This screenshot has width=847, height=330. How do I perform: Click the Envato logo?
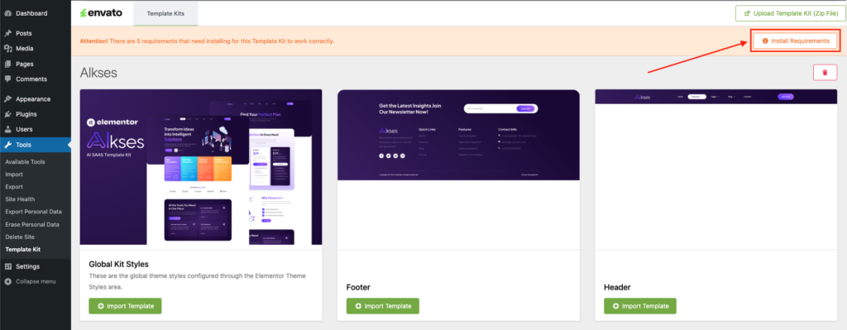[x=102, y=13]
